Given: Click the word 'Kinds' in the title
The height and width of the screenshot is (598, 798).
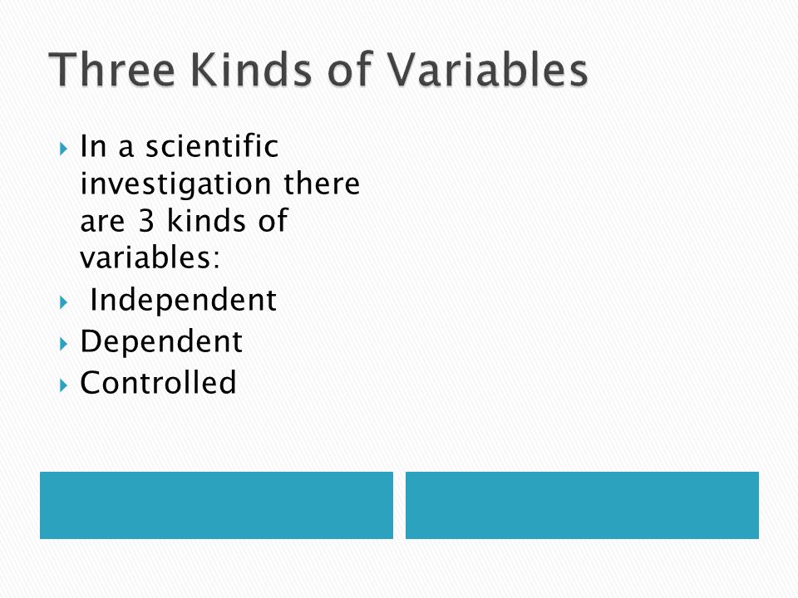Looking at the screenshot, I should tap(251, 69).
